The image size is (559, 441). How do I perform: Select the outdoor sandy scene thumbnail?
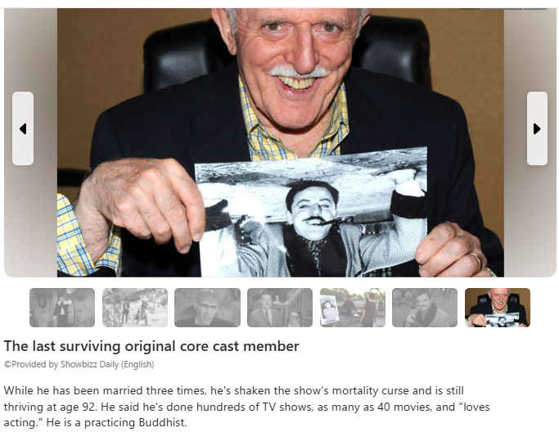pos(135,308)
